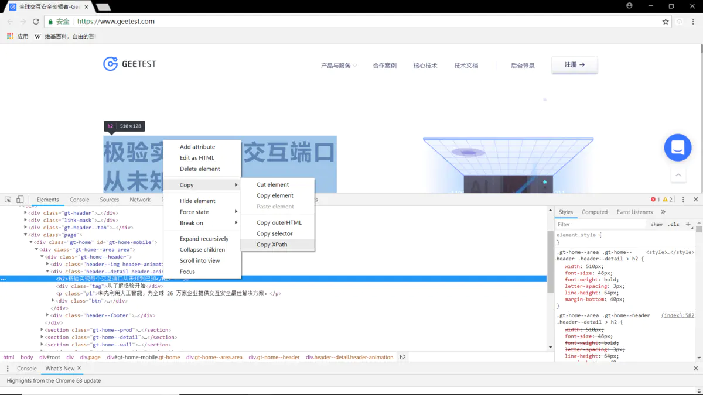Reload the page via the refresh icon
The width and height of the screenshot is (703, 395).
(x=35, y=21)
